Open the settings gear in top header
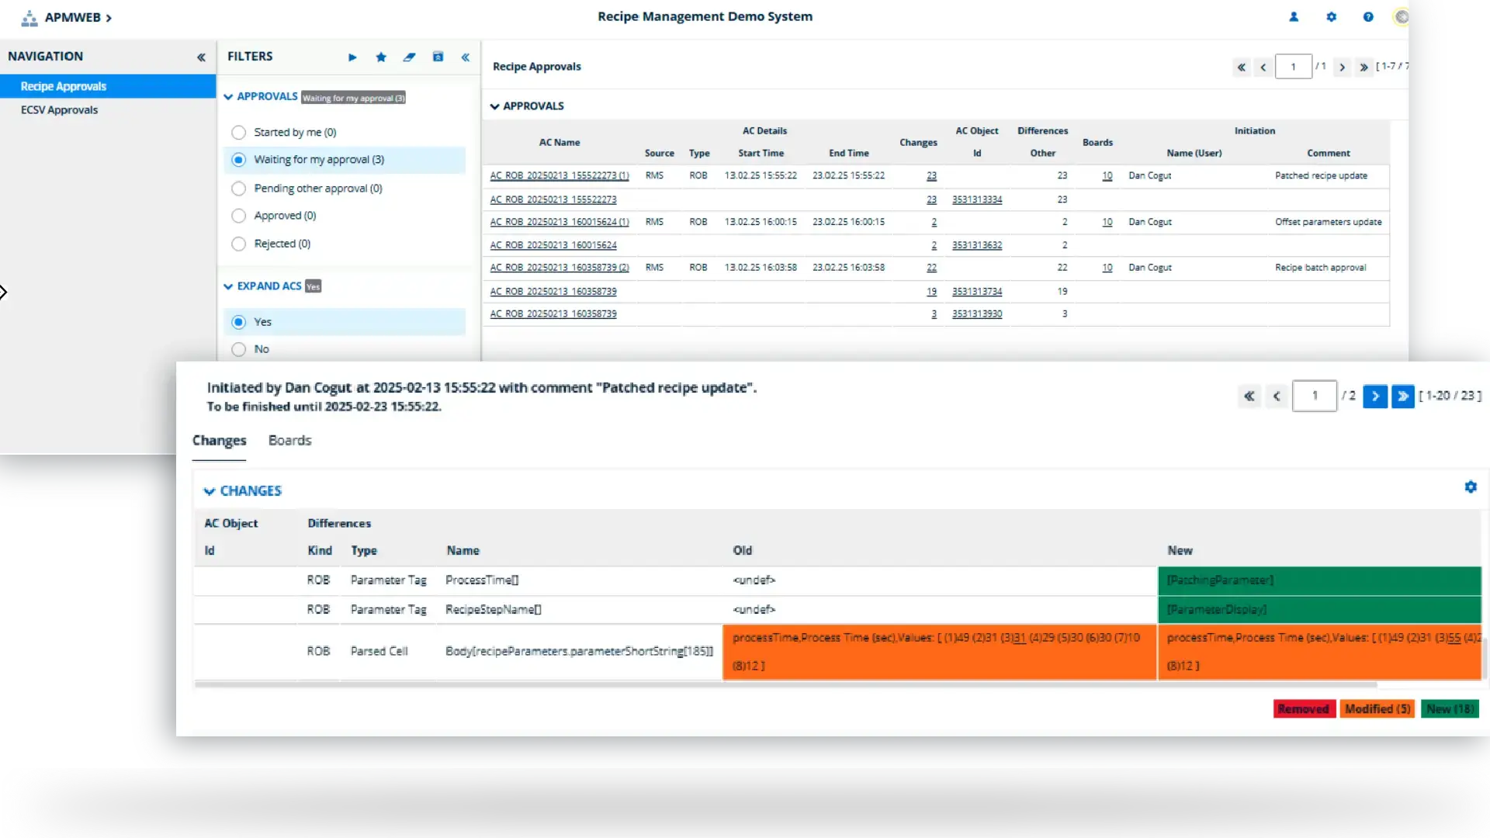The height and width of the screenshot is (838, 1490). coord(1332,17)
